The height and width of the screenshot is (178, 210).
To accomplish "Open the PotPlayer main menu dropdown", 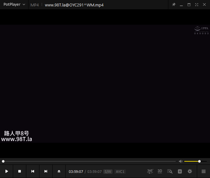I will pyautogui.click(x=14, y=5).
